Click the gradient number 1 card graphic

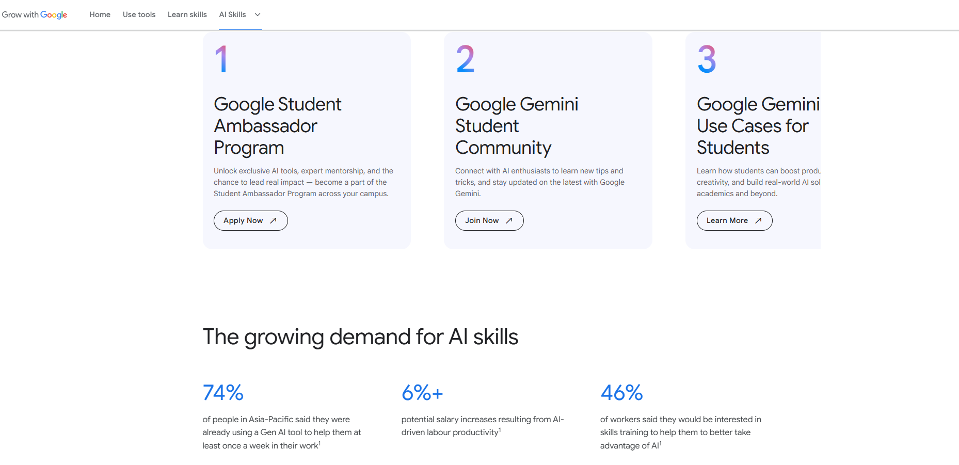(x=221, y=59)
